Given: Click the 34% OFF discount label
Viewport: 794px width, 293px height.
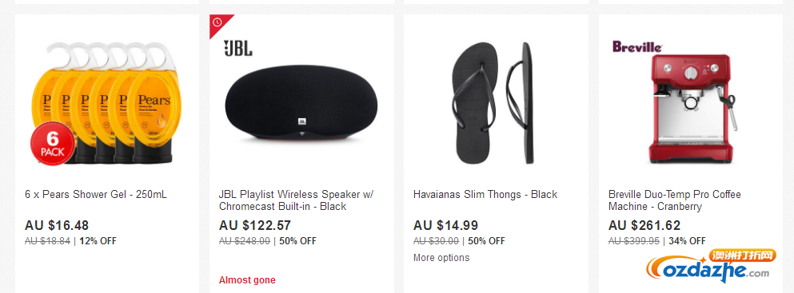Looking at the screenshot, I should [x=687, y=241].
